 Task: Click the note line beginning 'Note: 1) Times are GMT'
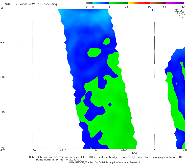[x=106, y=157]
